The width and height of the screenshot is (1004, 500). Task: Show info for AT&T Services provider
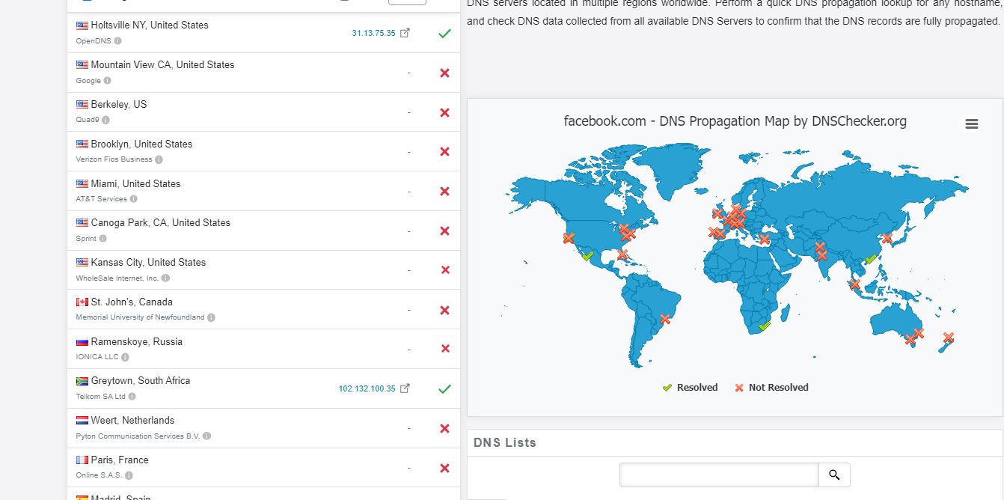pos(133,199)
